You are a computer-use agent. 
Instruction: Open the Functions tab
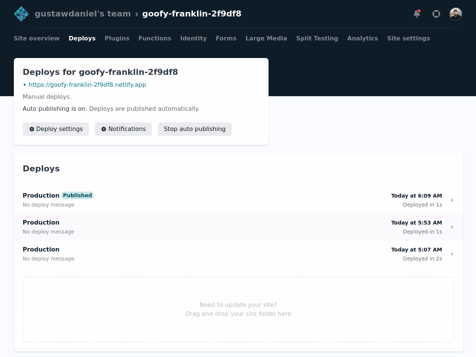coord(155,38)
